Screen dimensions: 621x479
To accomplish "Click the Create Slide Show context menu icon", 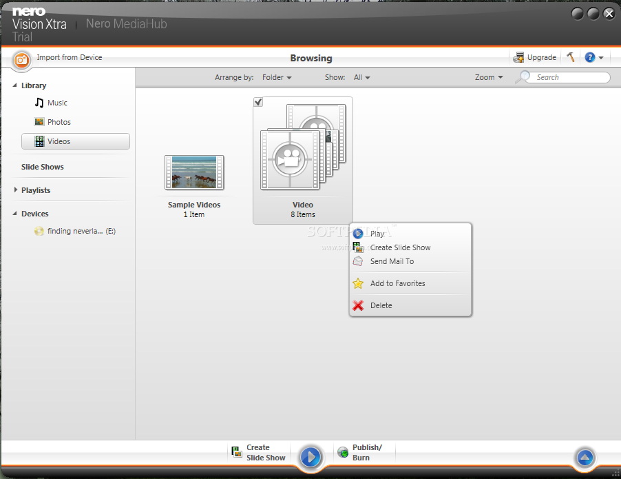I will coord(358,247).
